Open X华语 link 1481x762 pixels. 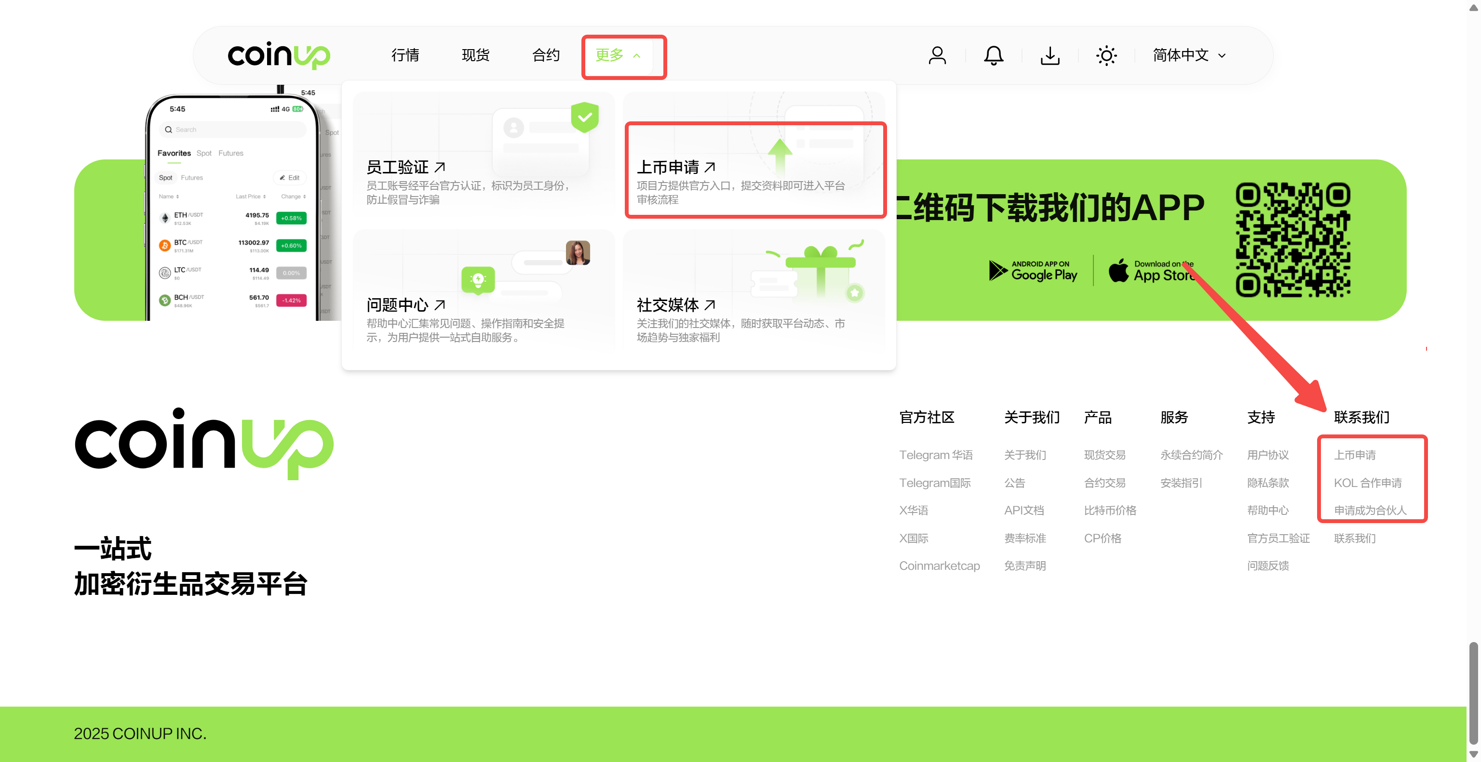[914, 511]
